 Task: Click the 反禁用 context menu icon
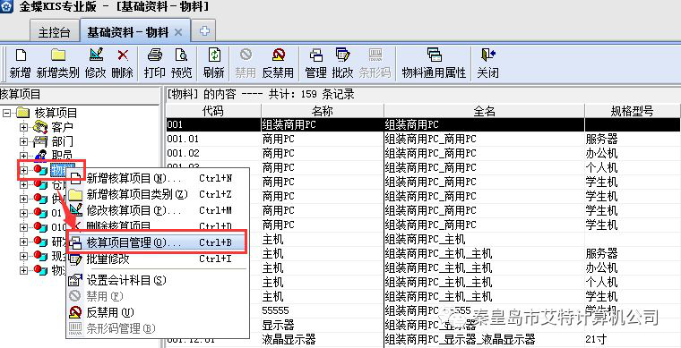point(75,312)
